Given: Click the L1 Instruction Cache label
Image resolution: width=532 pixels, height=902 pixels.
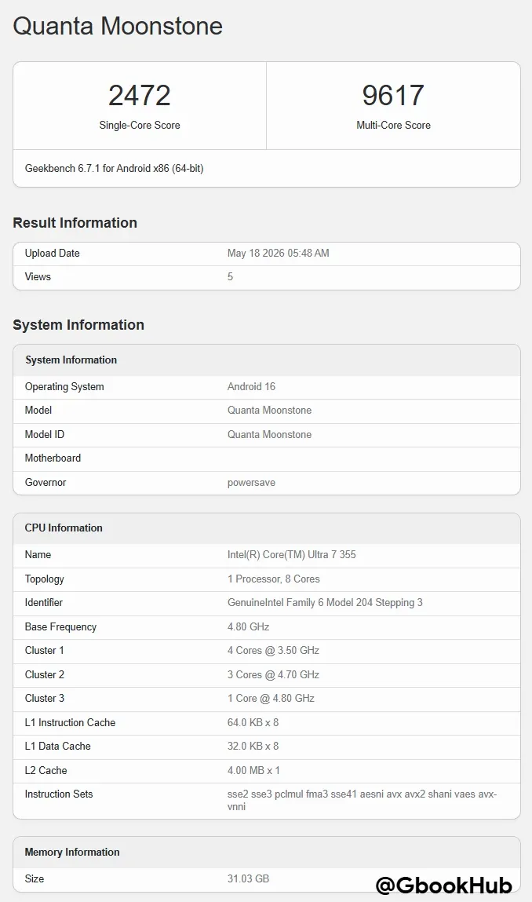Looking at the screenshot, I should point(70,722).
